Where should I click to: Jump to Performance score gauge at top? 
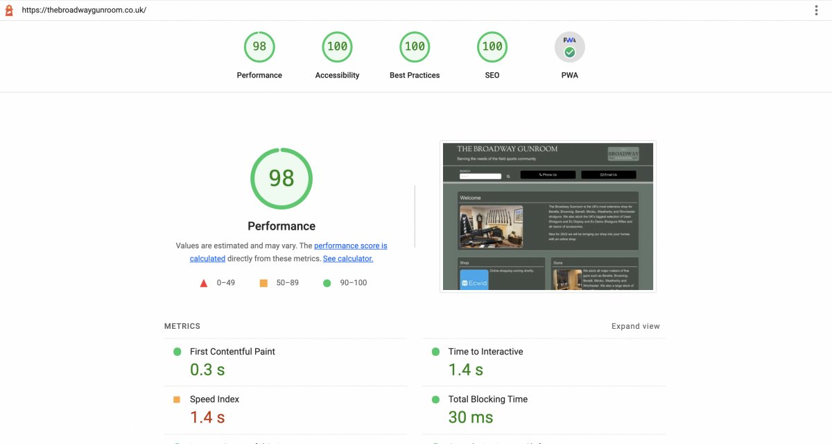click(x=259, y=47)
